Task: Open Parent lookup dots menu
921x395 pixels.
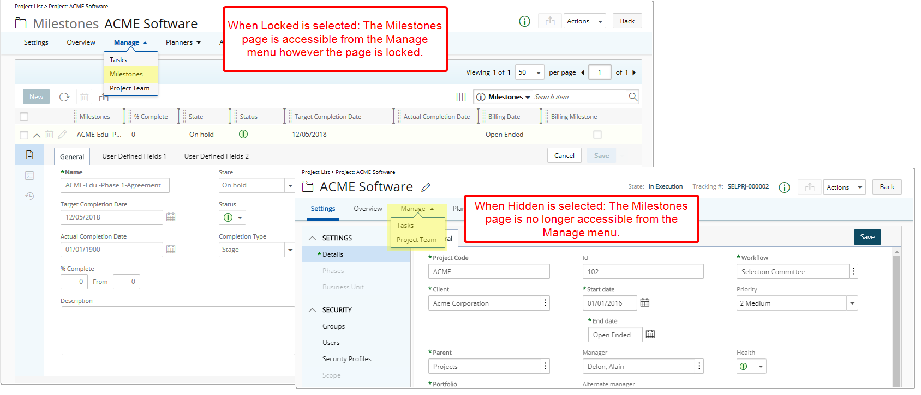Action: (545, 366)
